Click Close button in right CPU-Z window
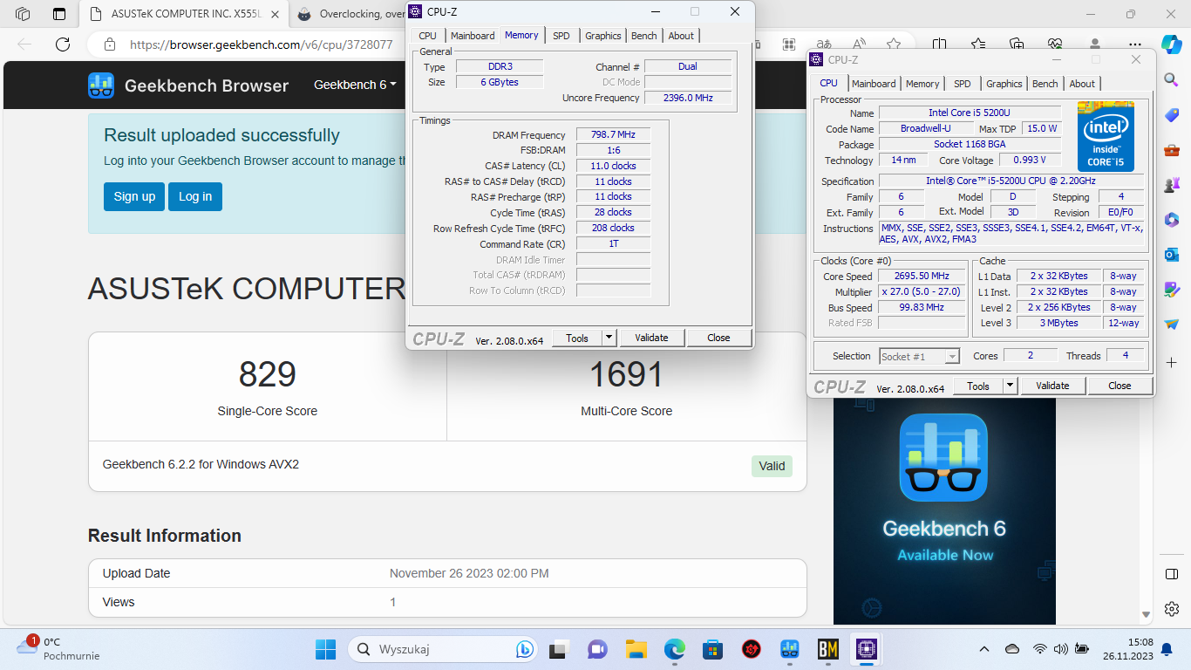Image resolution: width=1191 pixels, height=670 pixels. [x=1120, y=386]
